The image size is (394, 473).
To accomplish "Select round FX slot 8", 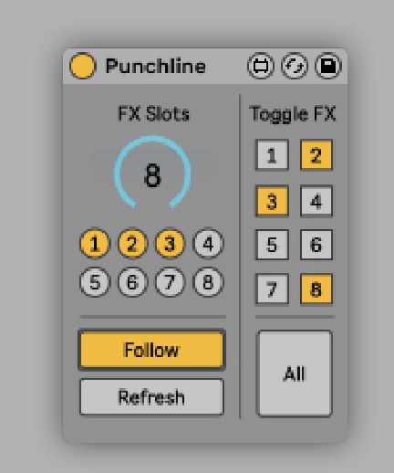I will 208,282.
